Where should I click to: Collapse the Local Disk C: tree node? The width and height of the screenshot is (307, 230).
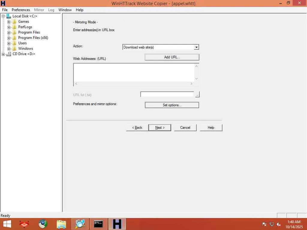click(x=3, y=16)
